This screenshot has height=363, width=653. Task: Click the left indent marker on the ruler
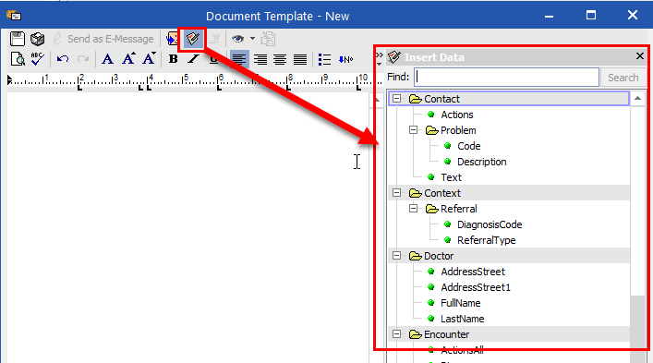[9, 79]
